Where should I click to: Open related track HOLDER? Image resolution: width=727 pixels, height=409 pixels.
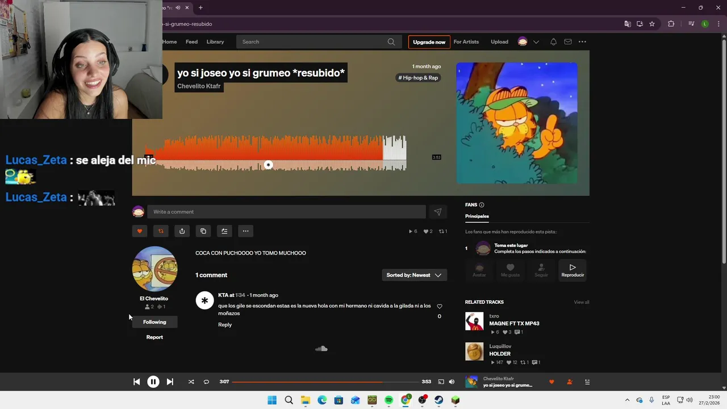coord(500,354)
